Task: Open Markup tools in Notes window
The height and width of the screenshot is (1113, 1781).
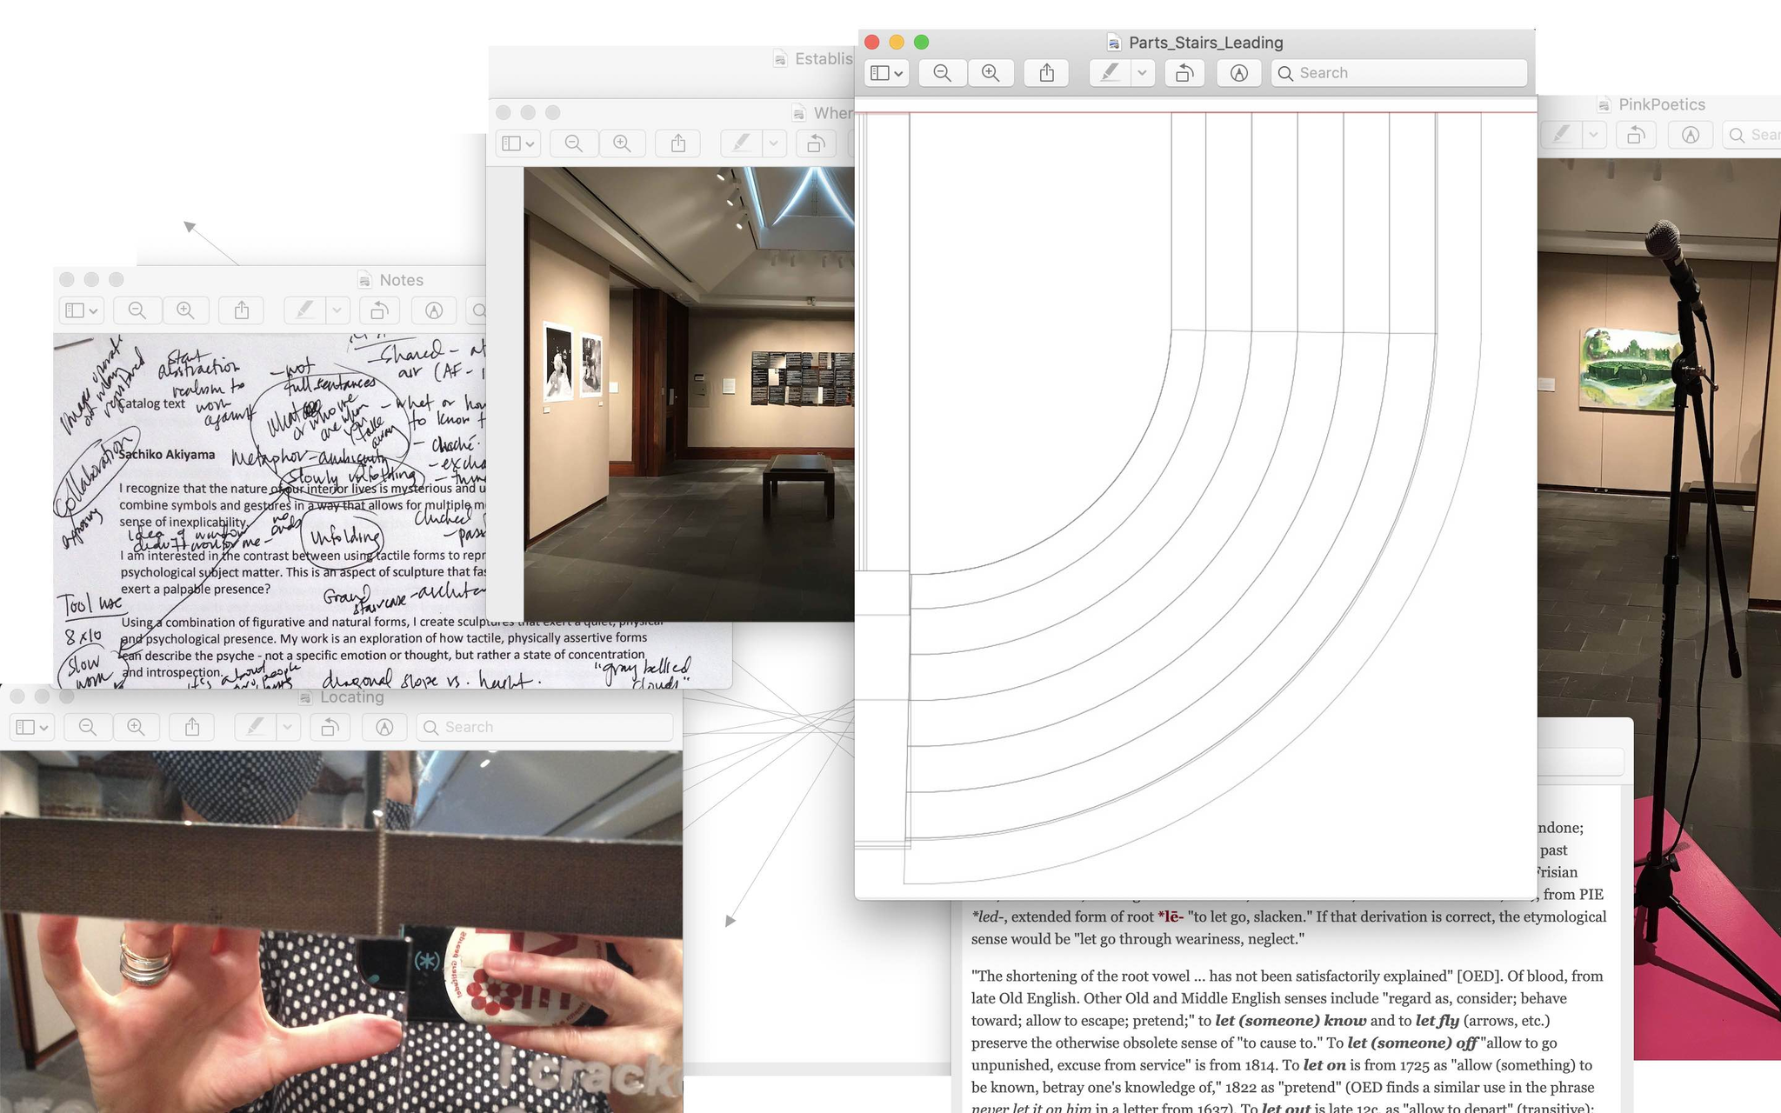Action: [434, 310]
